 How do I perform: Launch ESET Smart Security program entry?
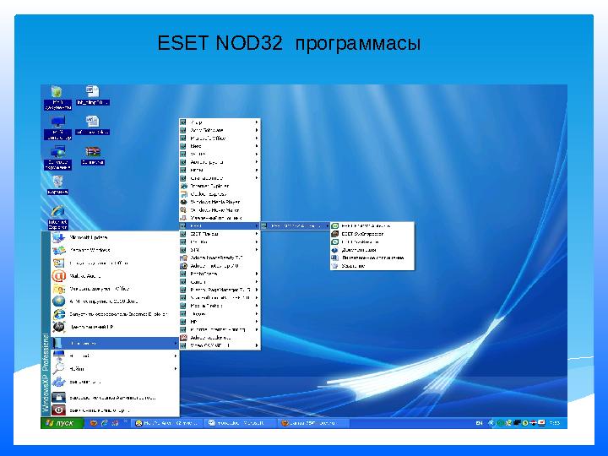(x=372, y=225)
